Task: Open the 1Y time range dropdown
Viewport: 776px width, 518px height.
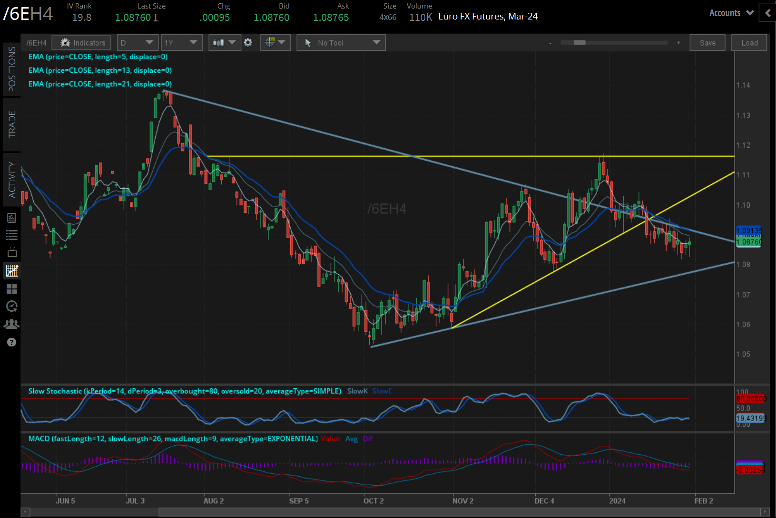Action: 181,43
